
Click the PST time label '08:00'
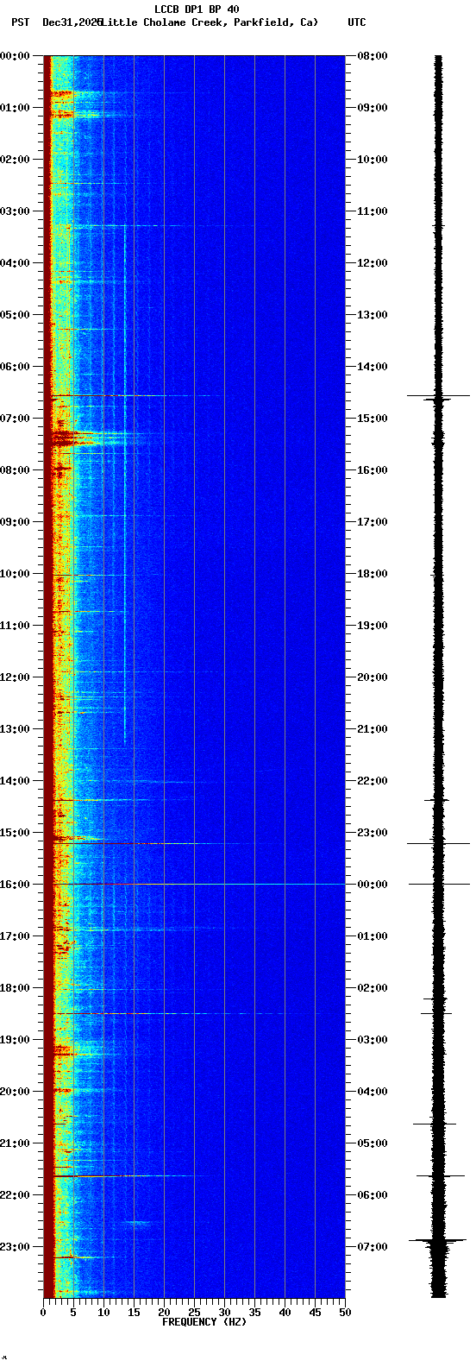tap(15, 470)
